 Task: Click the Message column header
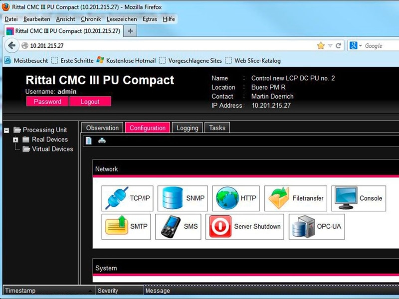pyautogui.click(x=271, y=291)
